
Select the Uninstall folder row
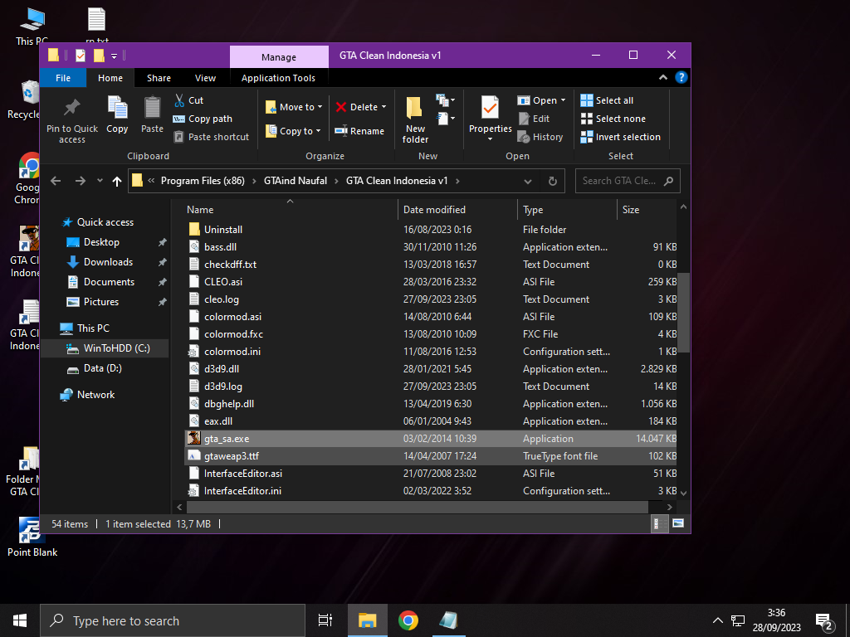(x=431, y=230)
